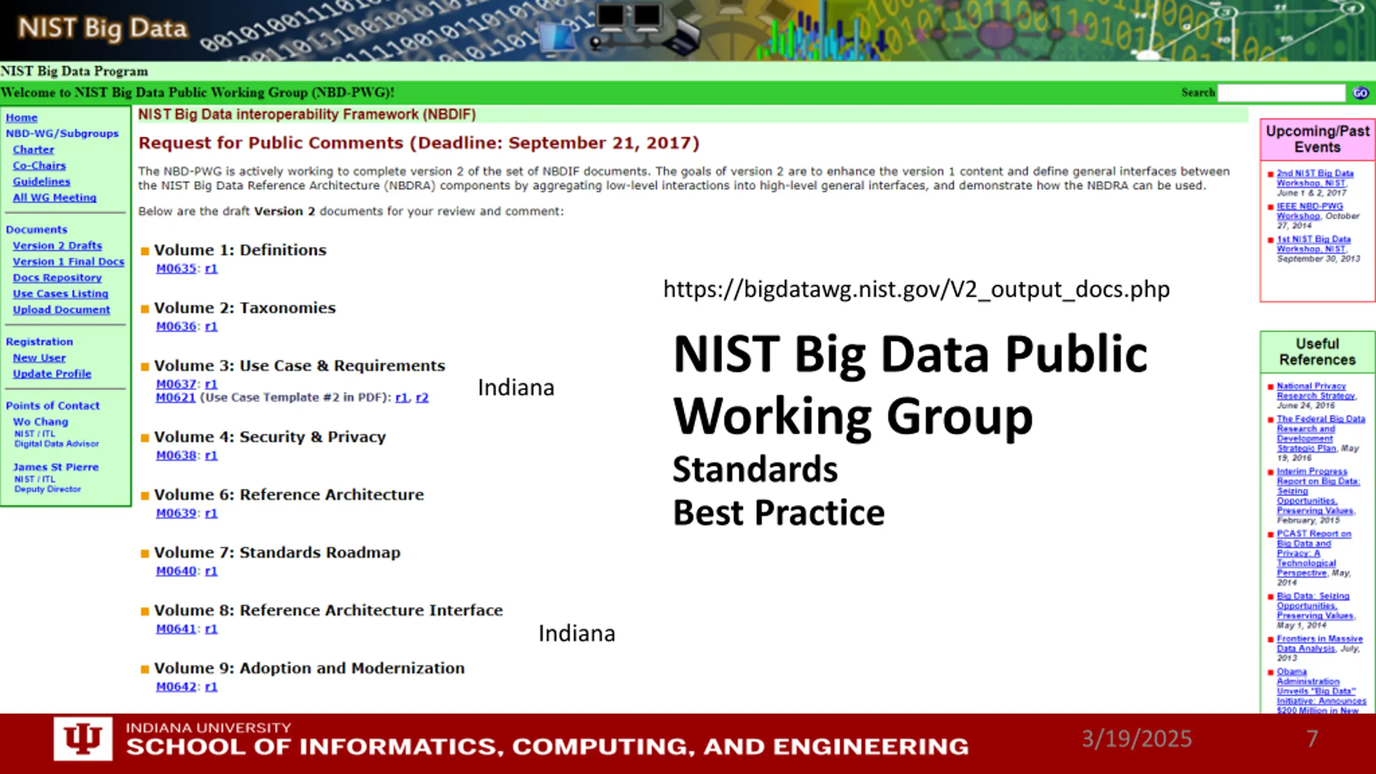Click Volume 7: Standards Roadmap heading
This screenshot has height=774, width=1376.
tap(277, 553)
